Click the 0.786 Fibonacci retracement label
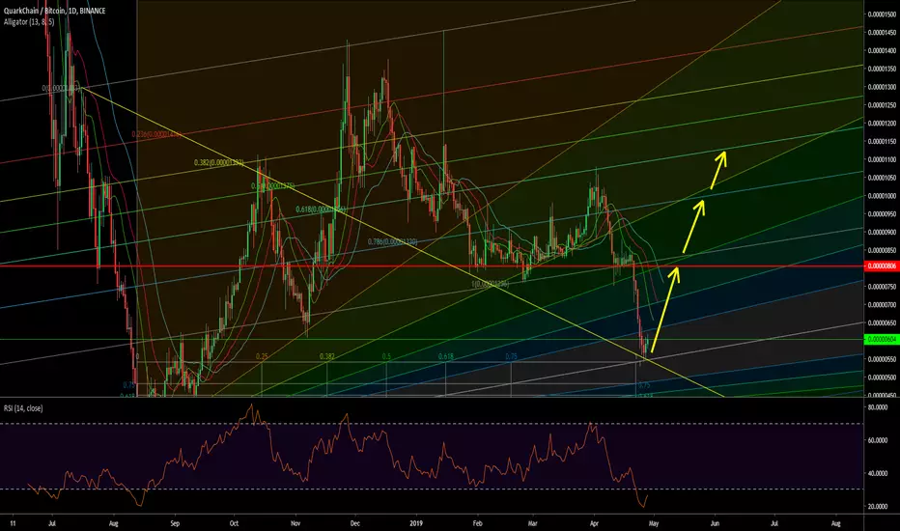 [x=393, y=242]
